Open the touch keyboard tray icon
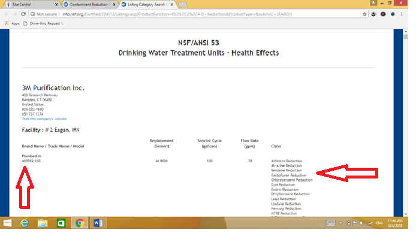419x245 pixels. coord(330,223)
